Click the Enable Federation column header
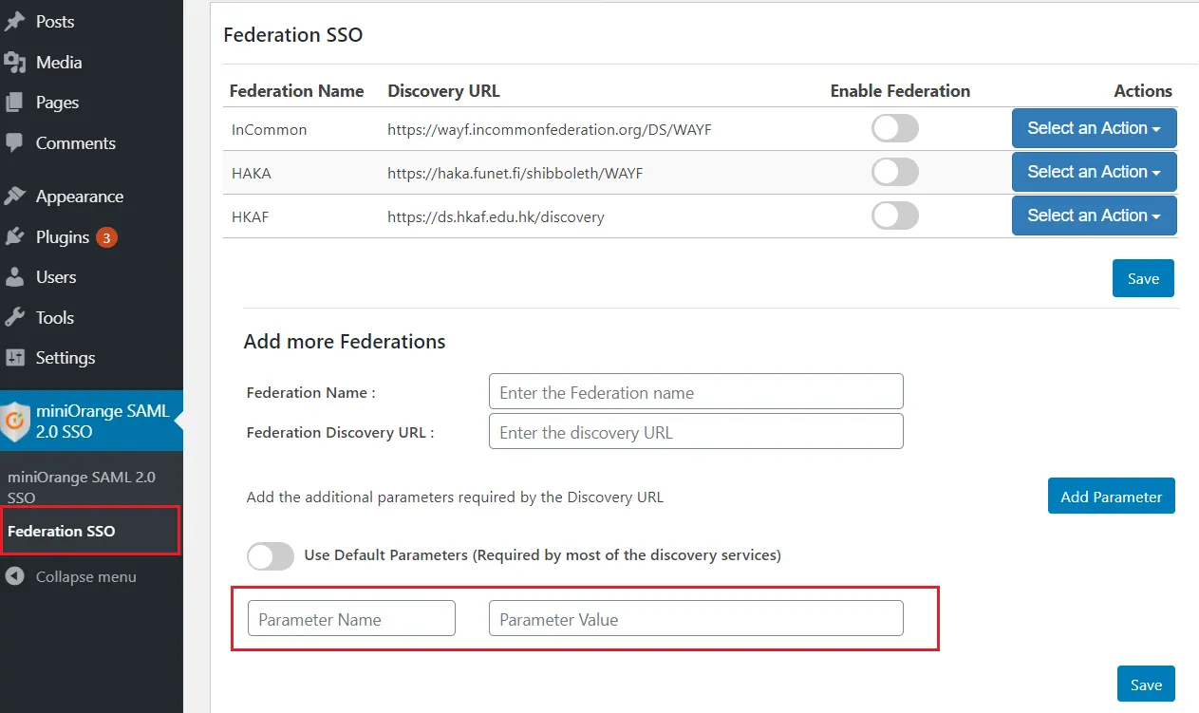Viewport: 1199px width, 713px height. (900, 91)
